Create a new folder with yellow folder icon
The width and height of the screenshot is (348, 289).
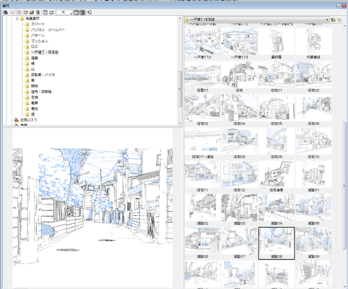tap(26, 12)
